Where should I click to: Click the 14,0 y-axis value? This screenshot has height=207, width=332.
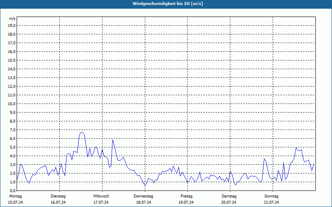pyautogui.click(x=12, y=69)
